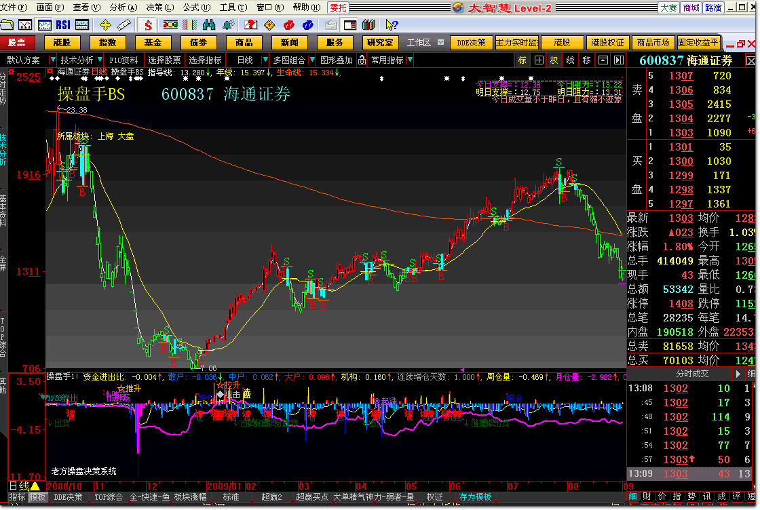Toggle the 模板 mode at bottom left
Screen dimensions: 760x510
(x=37, y=497)
